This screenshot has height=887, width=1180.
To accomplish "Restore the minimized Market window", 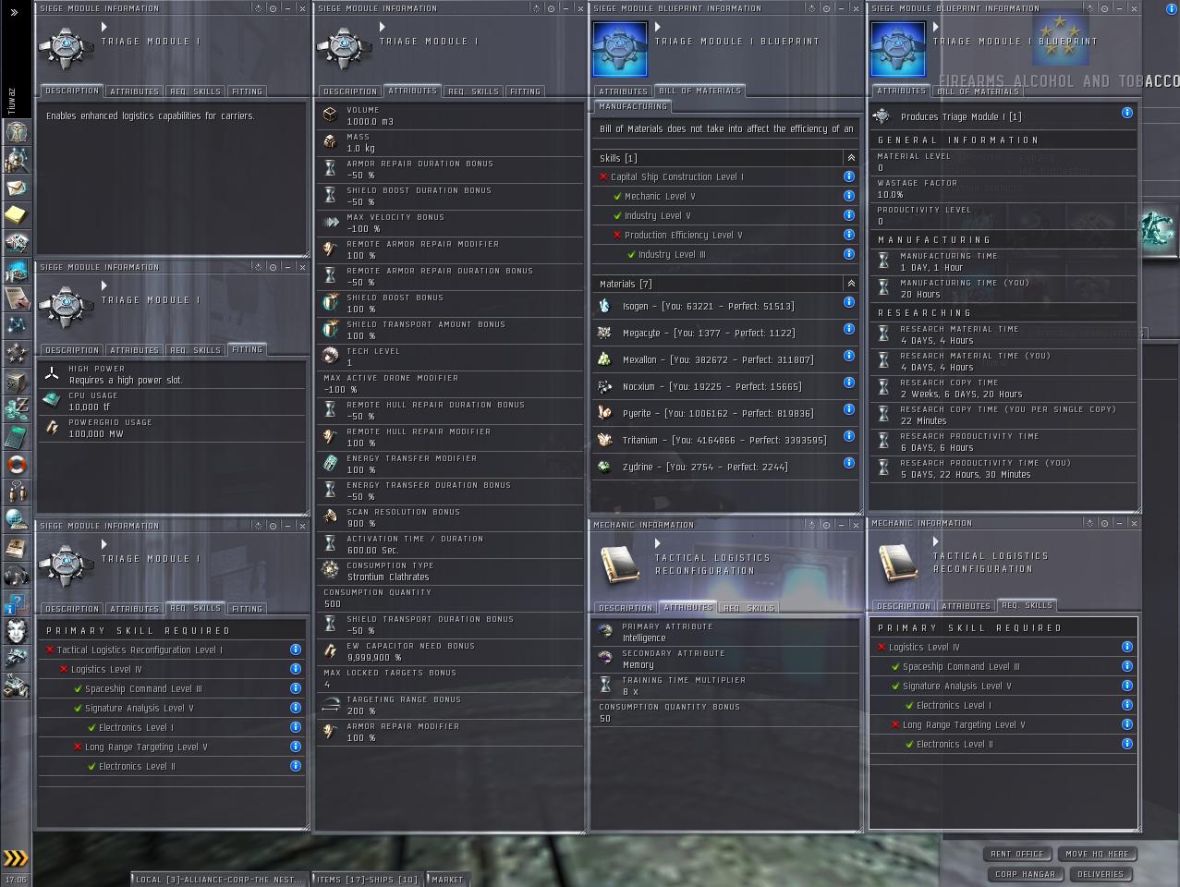I will 447,880.
